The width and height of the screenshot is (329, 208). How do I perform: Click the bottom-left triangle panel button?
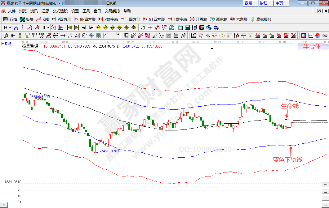point(4,205)
